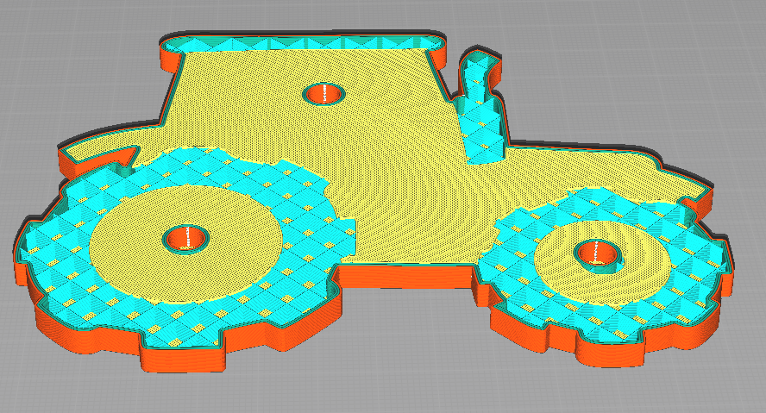The image size is (766, 413).
Task: Select the center hub hole of the small front wheel
Action: [598, 253]
